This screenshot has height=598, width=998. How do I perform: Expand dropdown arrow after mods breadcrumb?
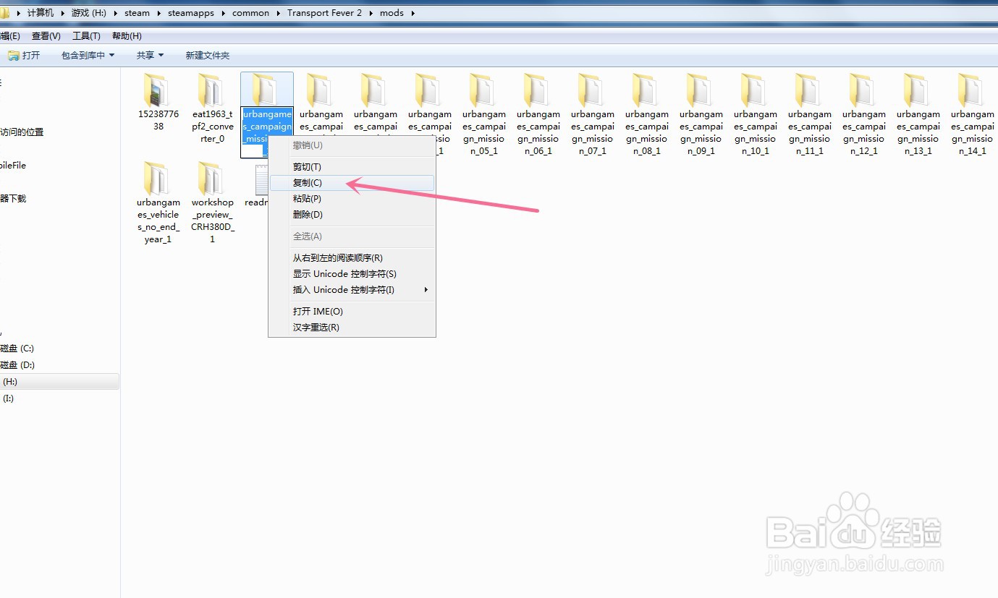click(x=413, y=13)
